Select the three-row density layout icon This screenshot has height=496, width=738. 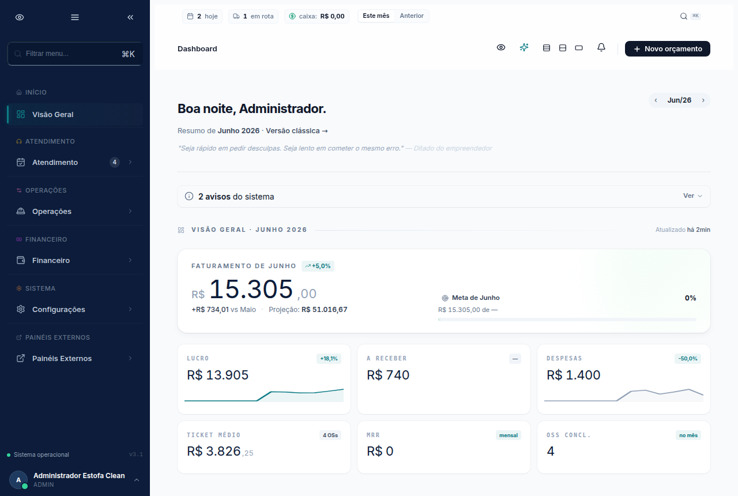547,48
